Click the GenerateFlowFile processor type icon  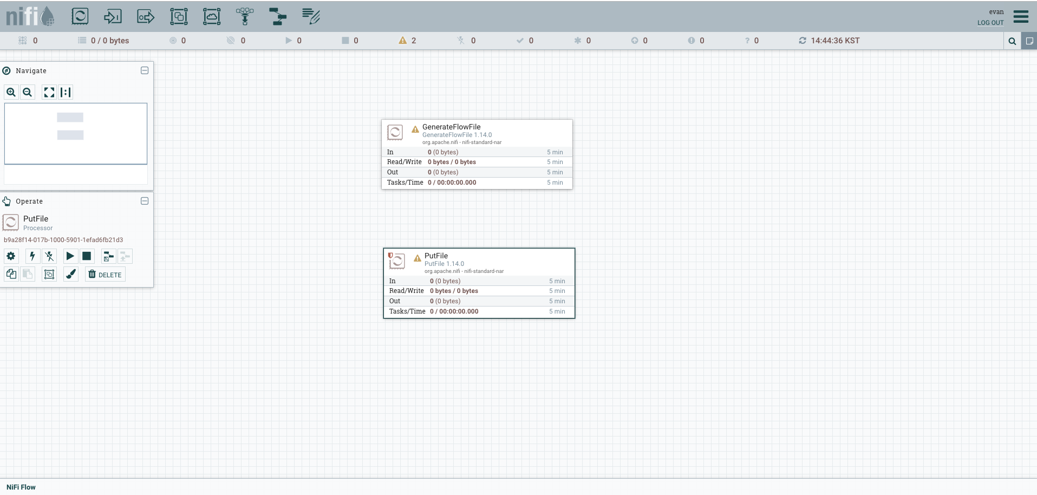(395, 132)
